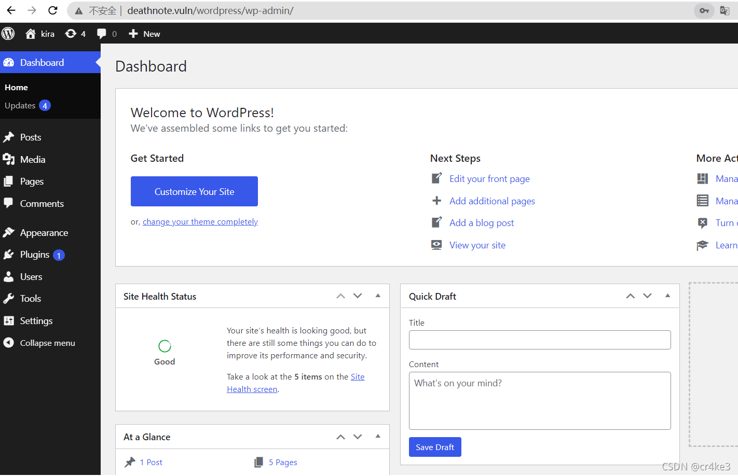Focus the Quick Draft Title field
Screen dimensions: 738x476
[540, 340]
